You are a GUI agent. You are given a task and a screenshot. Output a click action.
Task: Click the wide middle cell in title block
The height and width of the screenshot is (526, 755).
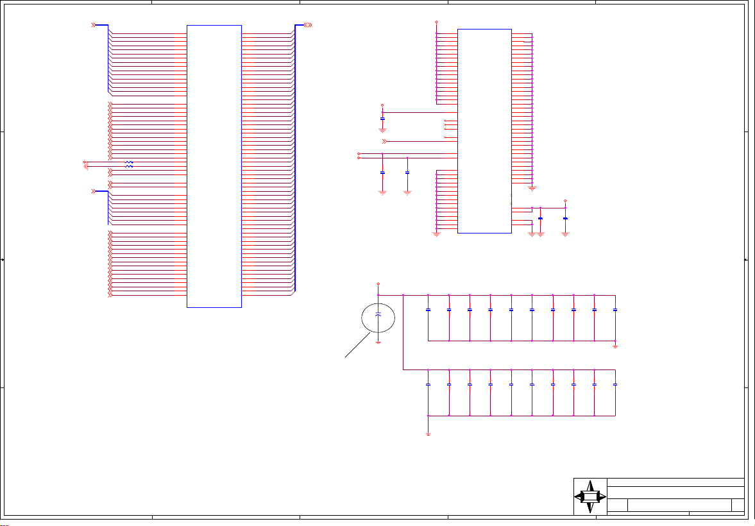[x=679, y=505]
